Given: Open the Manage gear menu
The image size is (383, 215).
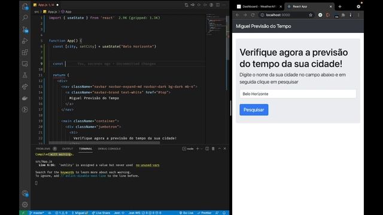Looking at the screenshot, I should [25, 204].
